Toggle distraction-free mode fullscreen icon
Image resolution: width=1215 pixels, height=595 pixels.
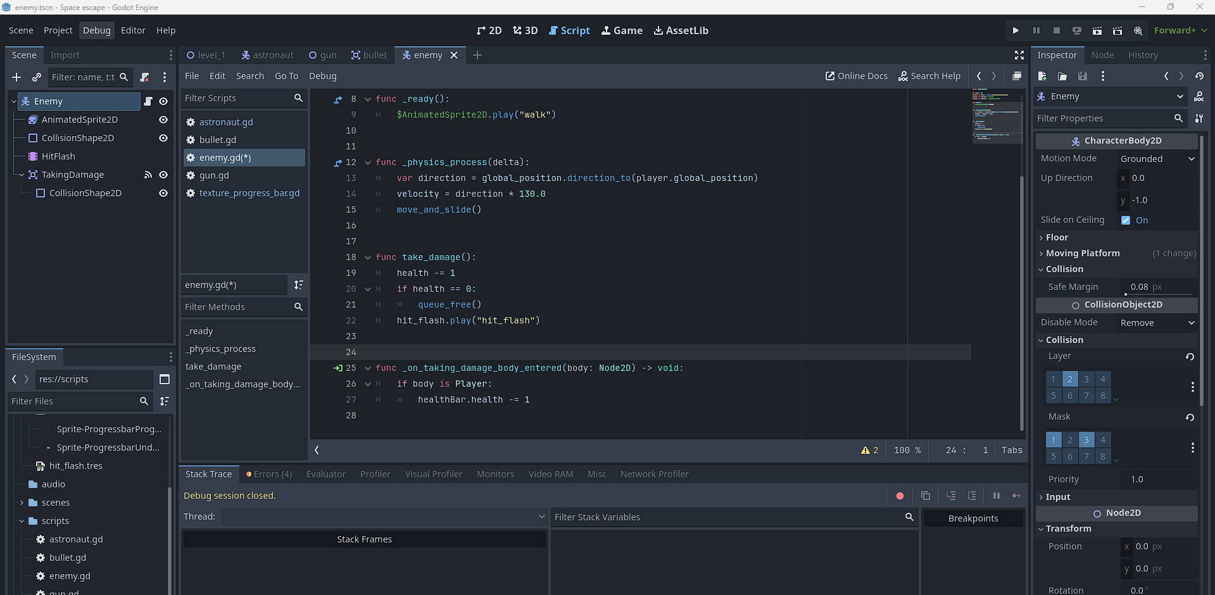pyautogui.click(x=1019, y=56)
